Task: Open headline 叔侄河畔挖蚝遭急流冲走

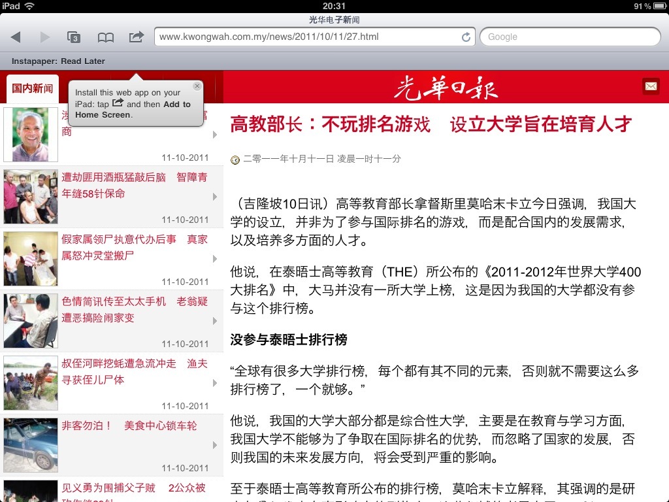Action: tap(135, 371)
